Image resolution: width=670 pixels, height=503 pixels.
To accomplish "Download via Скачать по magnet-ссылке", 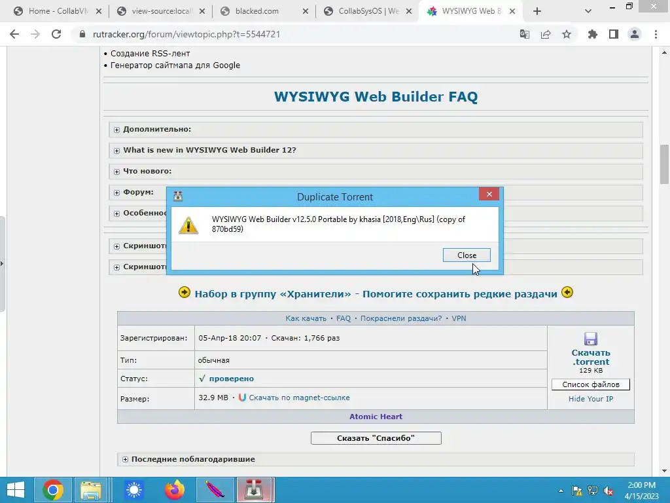I will [x=299, y=398].
